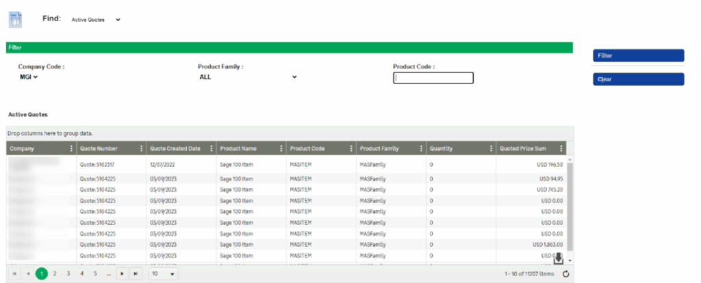Open the Company column options menu
The height and width of the screenshot is (283, 701).
(x=71, y=148)
